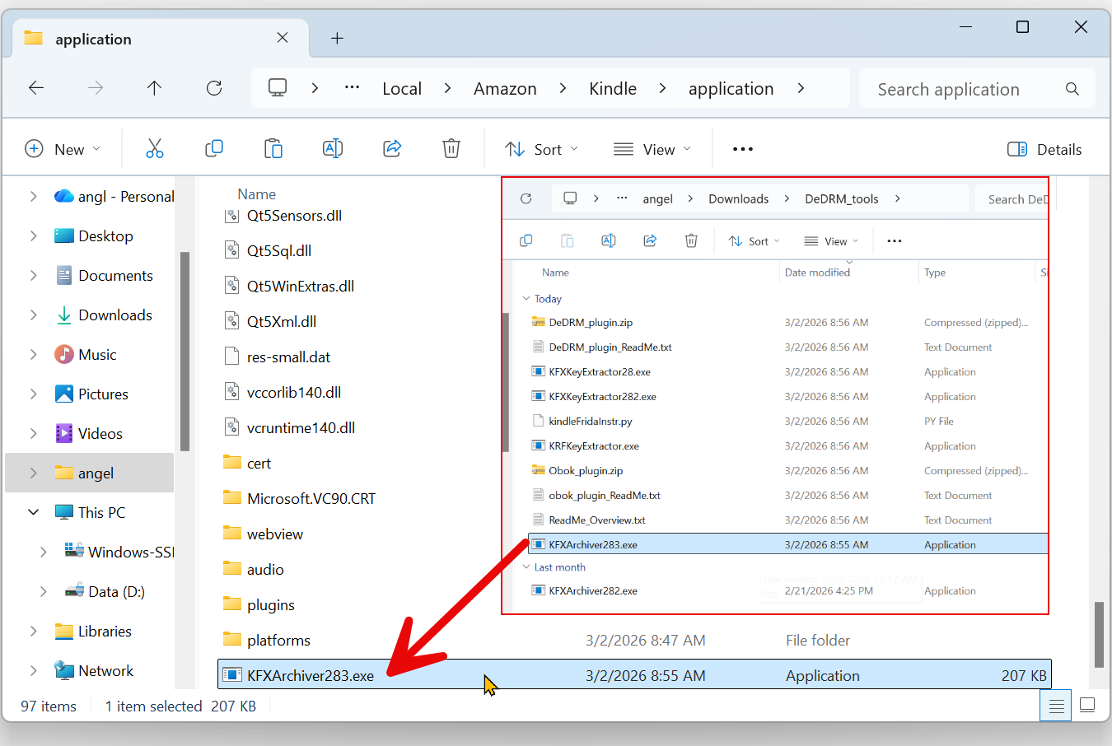Click the New button

[63, 149]
